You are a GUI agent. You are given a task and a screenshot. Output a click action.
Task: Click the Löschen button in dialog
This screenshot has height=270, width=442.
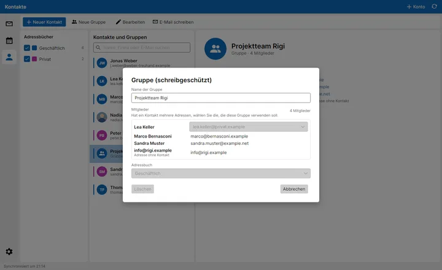point(142,189)
